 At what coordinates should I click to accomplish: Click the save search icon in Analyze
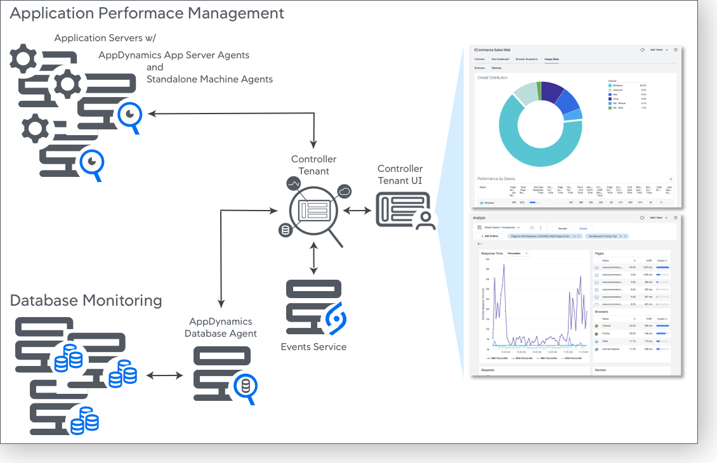[x=532, y=228]
